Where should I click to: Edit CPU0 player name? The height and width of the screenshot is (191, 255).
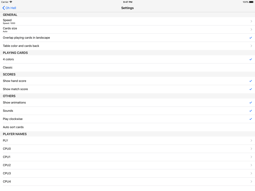(x=127, y=149)
